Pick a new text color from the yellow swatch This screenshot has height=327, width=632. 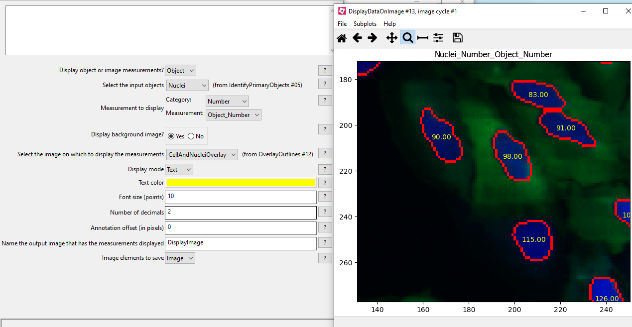tap(241, 183)
